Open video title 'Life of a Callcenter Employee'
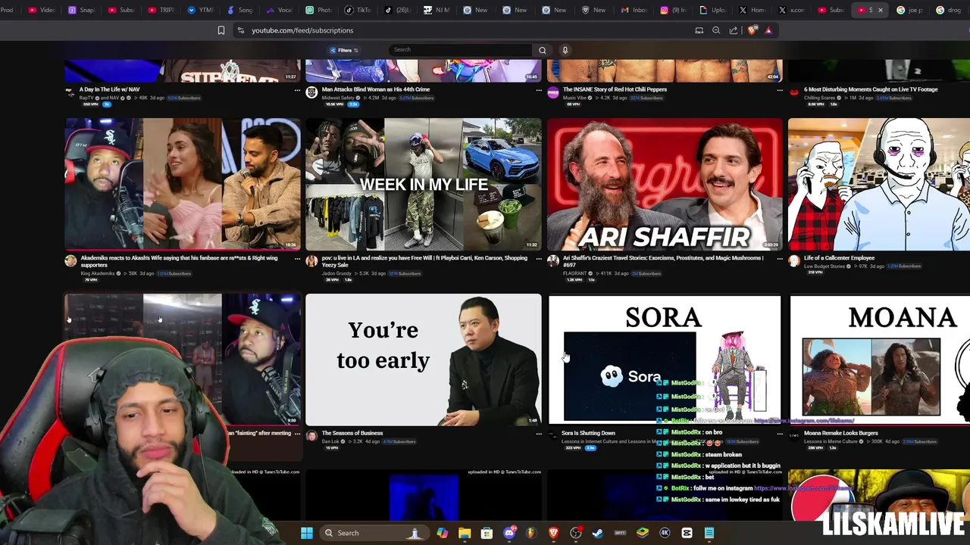Image resolution: width=970 pixels, height=545 pixels. 839,258
